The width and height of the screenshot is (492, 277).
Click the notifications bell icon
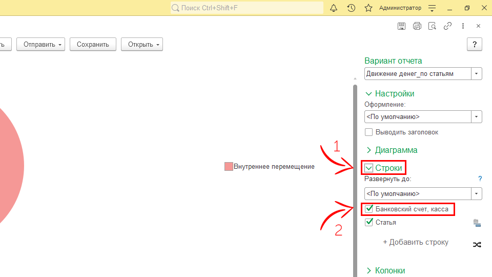[334, 8]
